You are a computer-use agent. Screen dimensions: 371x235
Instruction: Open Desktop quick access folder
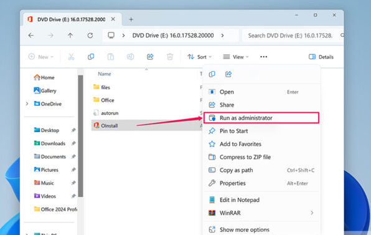pyautogui.click(x=47, y=130)
